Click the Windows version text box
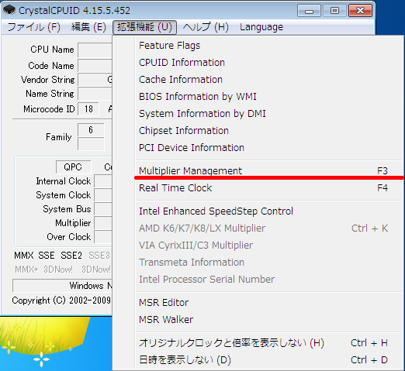The height and width of the screenshot is (371, 405). [x=62, y=286]
